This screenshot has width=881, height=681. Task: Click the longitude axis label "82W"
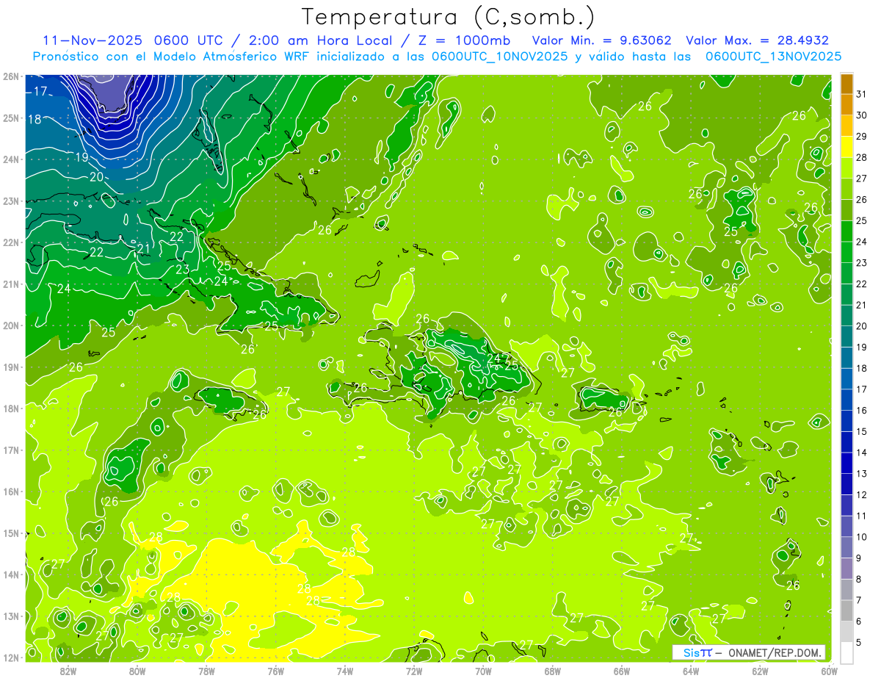point(68,670)
